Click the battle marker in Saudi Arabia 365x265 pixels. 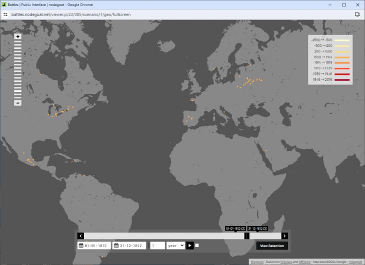point(266,151)
